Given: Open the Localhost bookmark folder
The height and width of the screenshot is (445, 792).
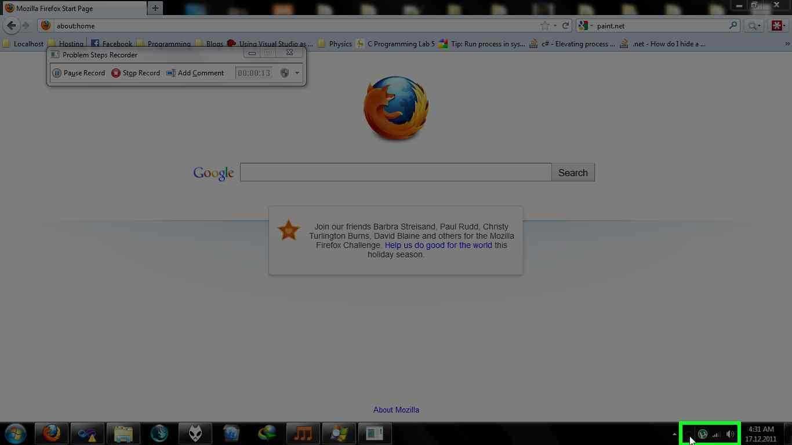Looking at the screenshot, I should (x=23, y=43).
